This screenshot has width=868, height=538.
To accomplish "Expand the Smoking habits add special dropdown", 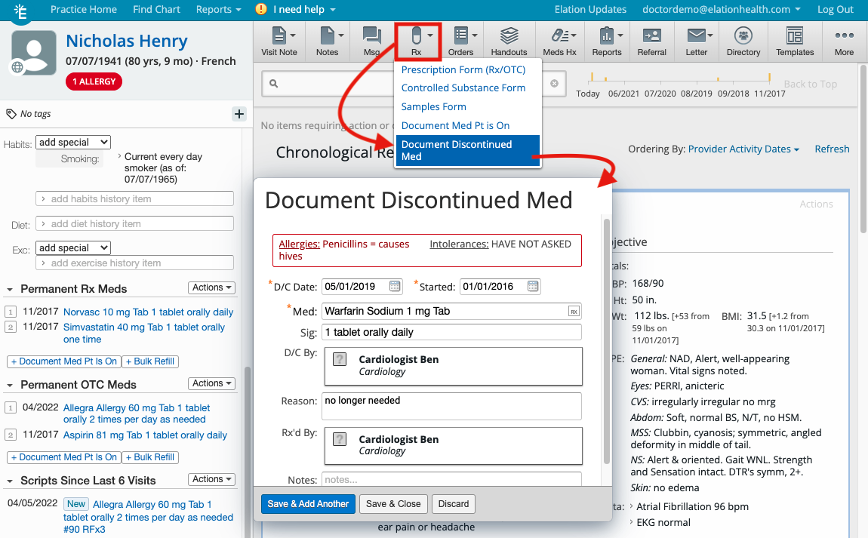I will click(x=72, y=141).
